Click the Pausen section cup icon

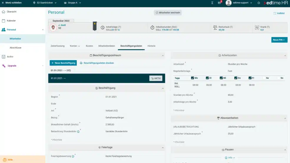(223, 150)
